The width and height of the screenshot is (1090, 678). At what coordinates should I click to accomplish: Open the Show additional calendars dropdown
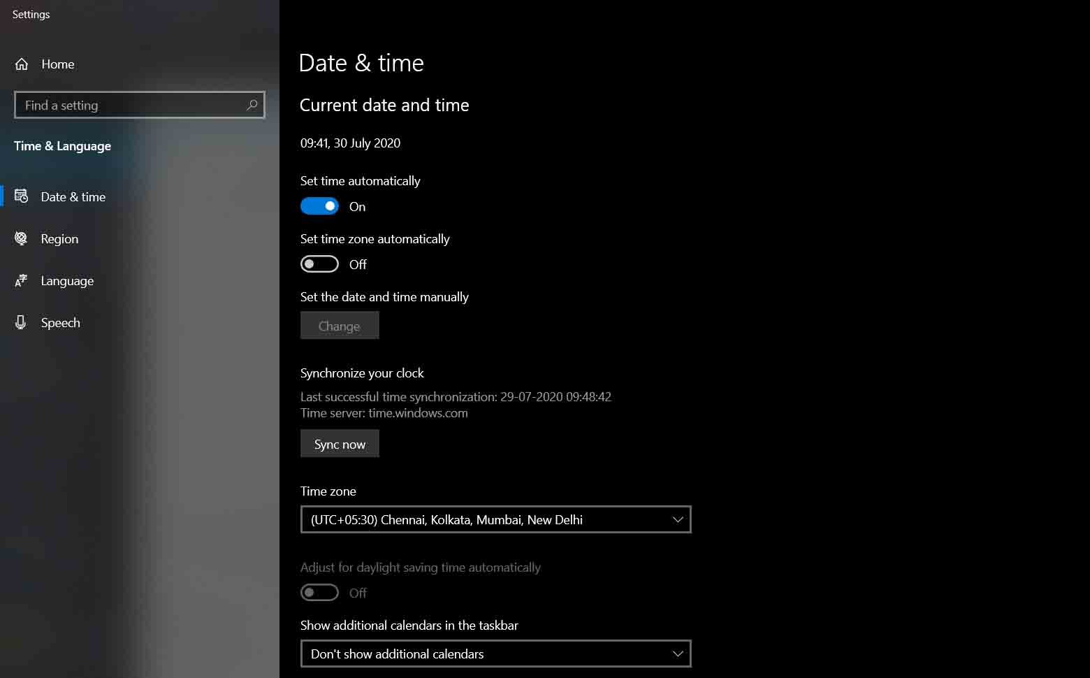click(495, 654)
